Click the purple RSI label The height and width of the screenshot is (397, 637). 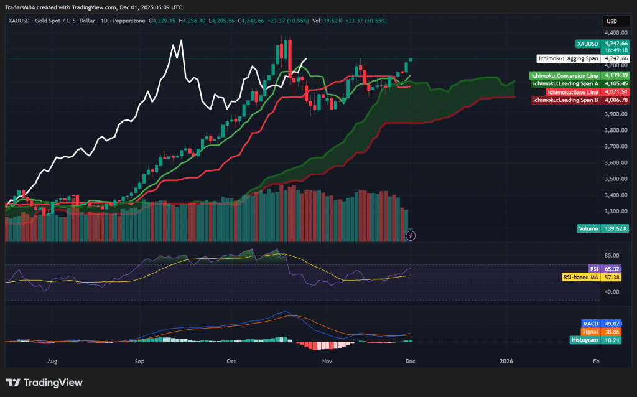pyautogui.click(x=593, y=269)
